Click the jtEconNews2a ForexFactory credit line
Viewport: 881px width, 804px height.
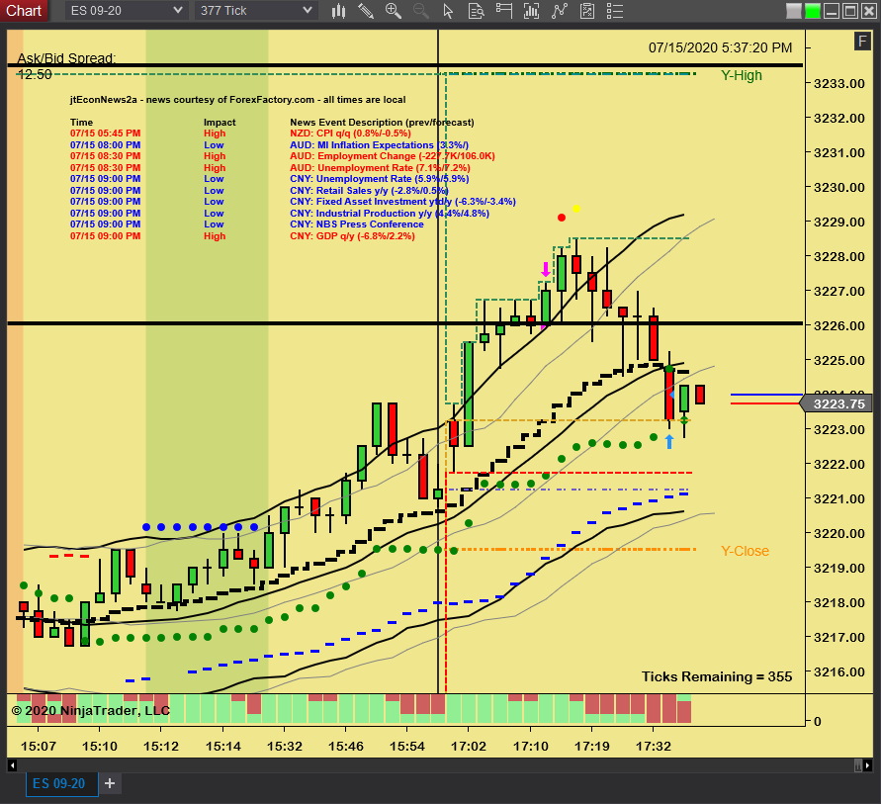click(237, 100)
